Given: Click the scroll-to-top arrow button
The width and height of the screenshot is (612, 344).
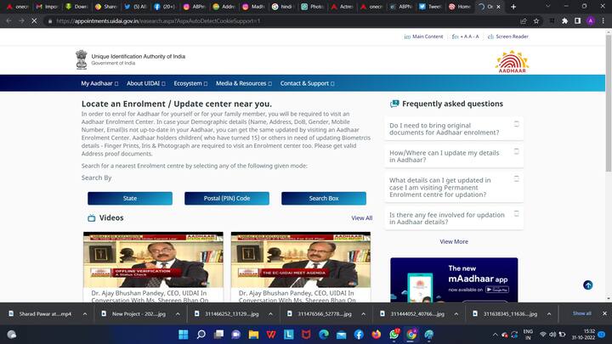Looking at the screenshot, I should click(588, 285).
